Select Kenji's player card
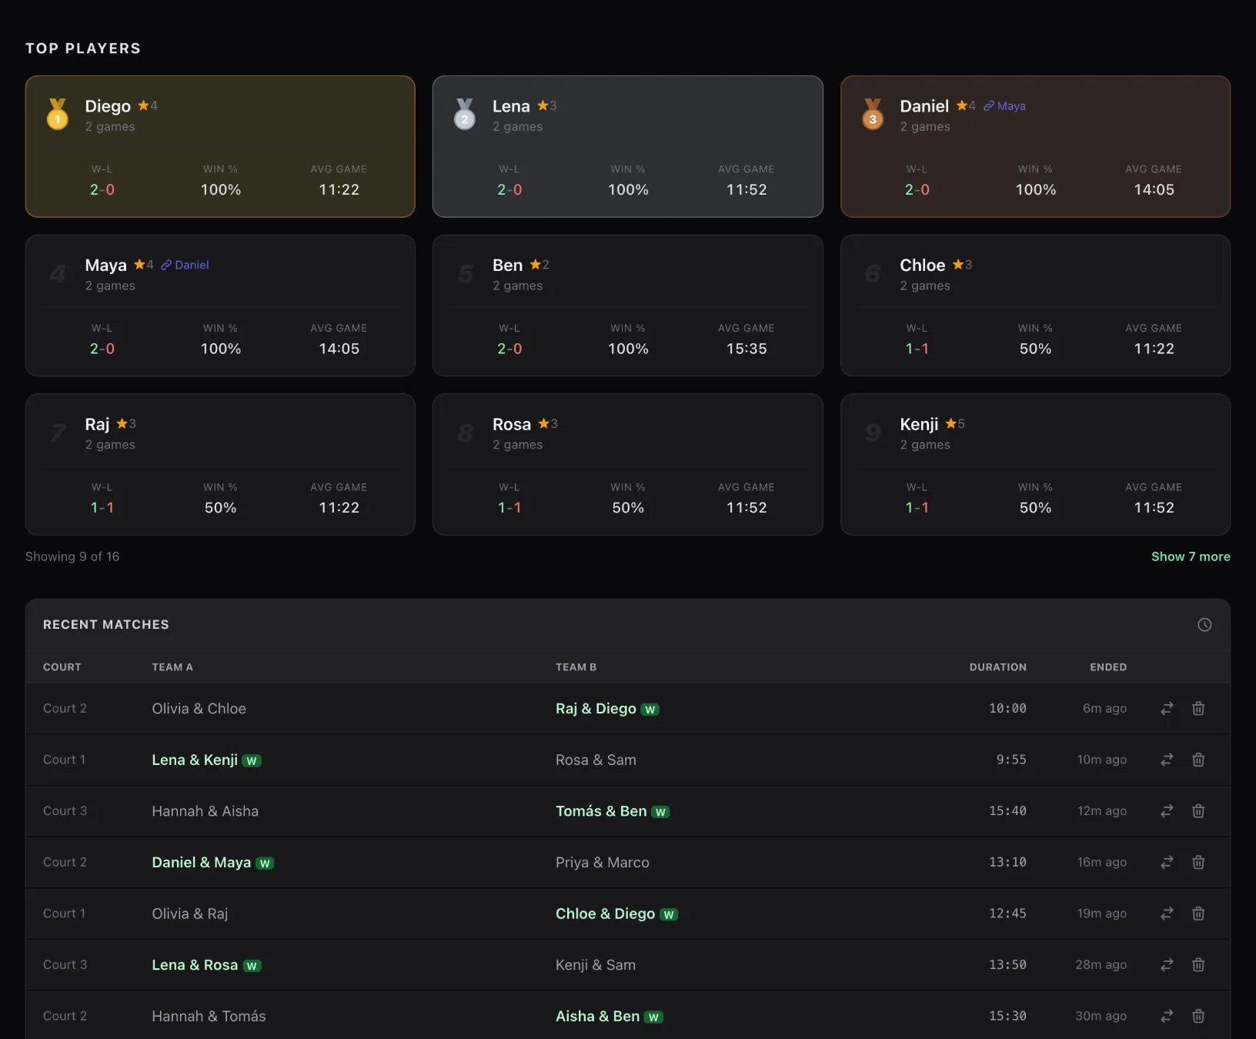This screenshot has width=1256, height=1039. [x=1035, y=465]
